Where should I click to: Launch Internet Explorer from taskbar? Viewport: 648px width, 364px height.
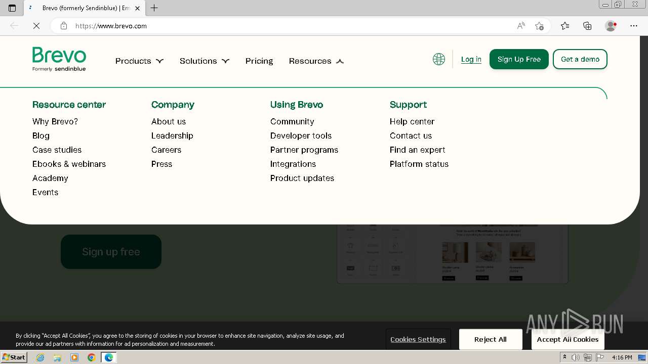pyautogui.click(x=40, y=357)
